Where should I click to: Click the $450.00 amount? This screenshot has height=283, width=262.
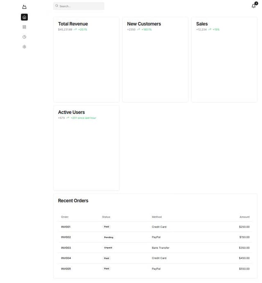click(244, 258)
